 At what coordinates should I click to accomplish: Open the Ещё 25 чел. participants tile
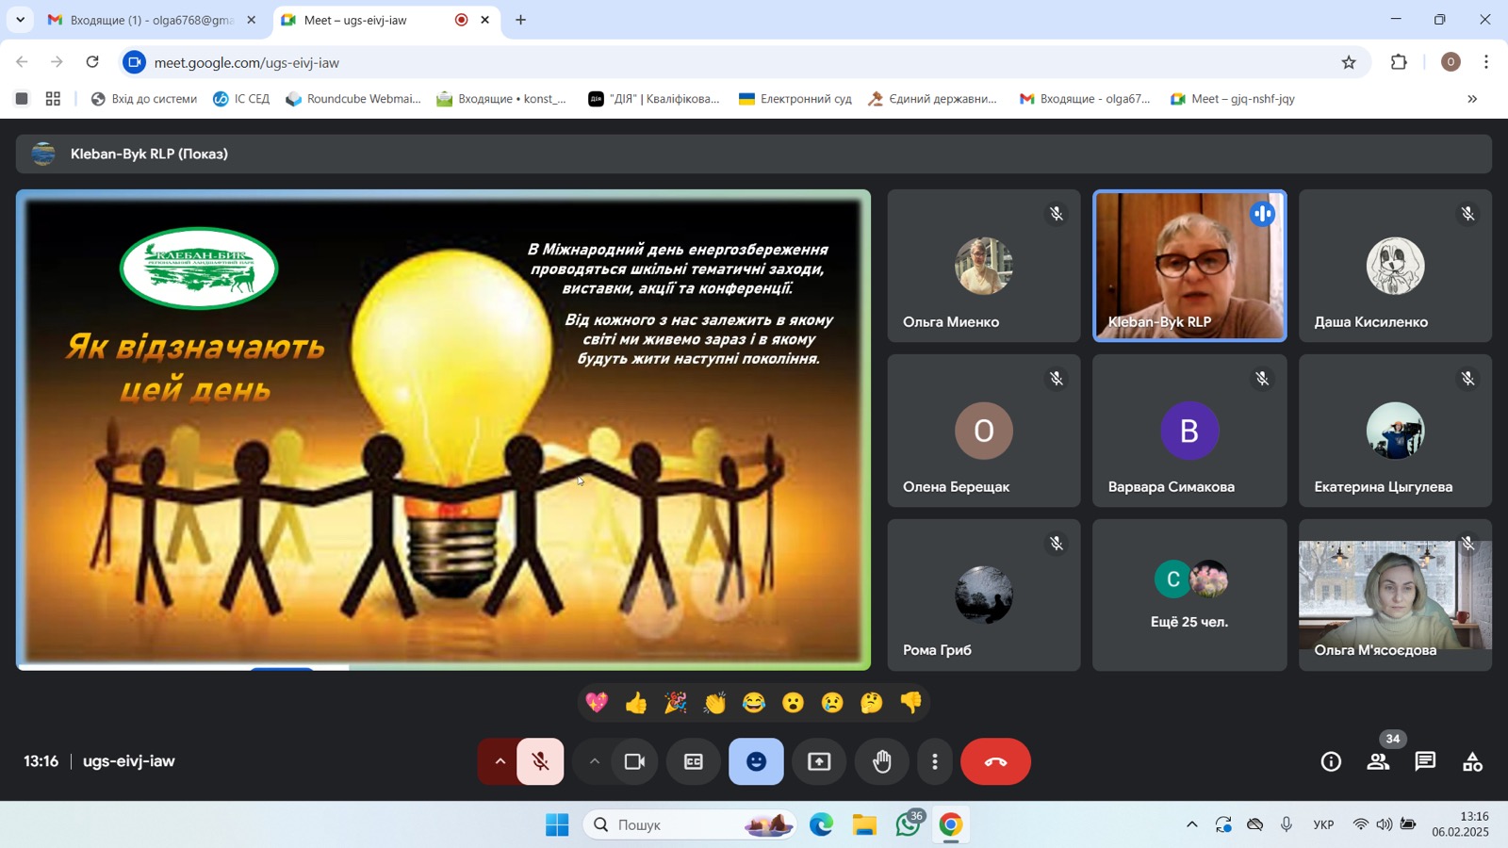click(x=1189, y=595)
